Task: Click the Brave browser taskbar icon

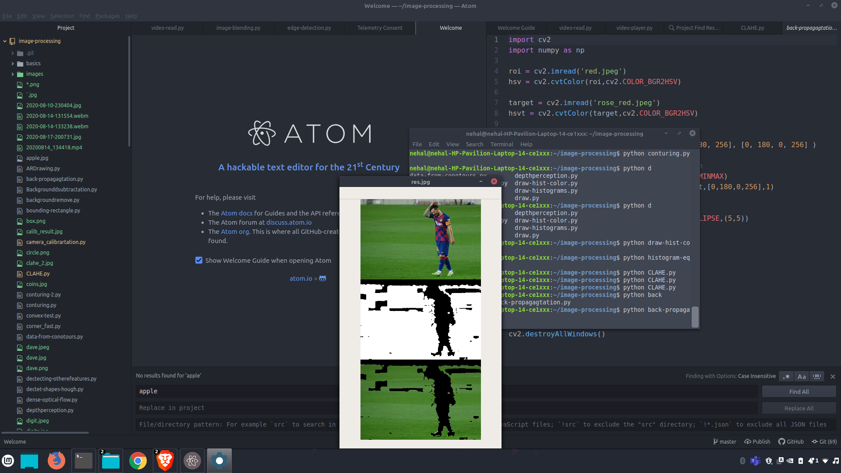Action: point(165,461)
